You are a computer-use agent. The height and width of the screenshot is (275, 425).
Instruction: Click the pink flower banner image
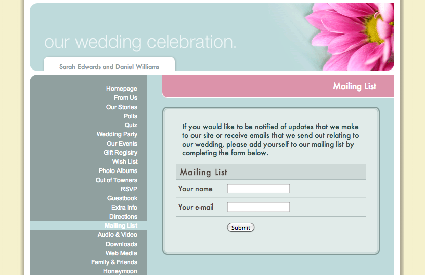(350, 37)
